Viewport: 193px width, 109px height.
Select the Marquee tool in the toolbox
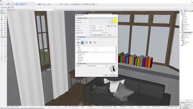tap(5, 11)
